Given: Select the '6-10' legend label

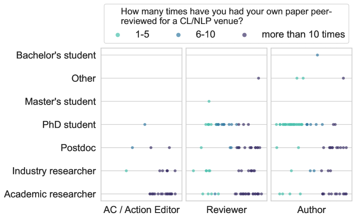Looking at the screenshot, I should tap(205, 35).
